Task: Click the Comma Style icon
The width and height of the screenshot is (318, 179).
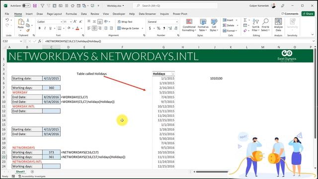Action: click(164, 28)
